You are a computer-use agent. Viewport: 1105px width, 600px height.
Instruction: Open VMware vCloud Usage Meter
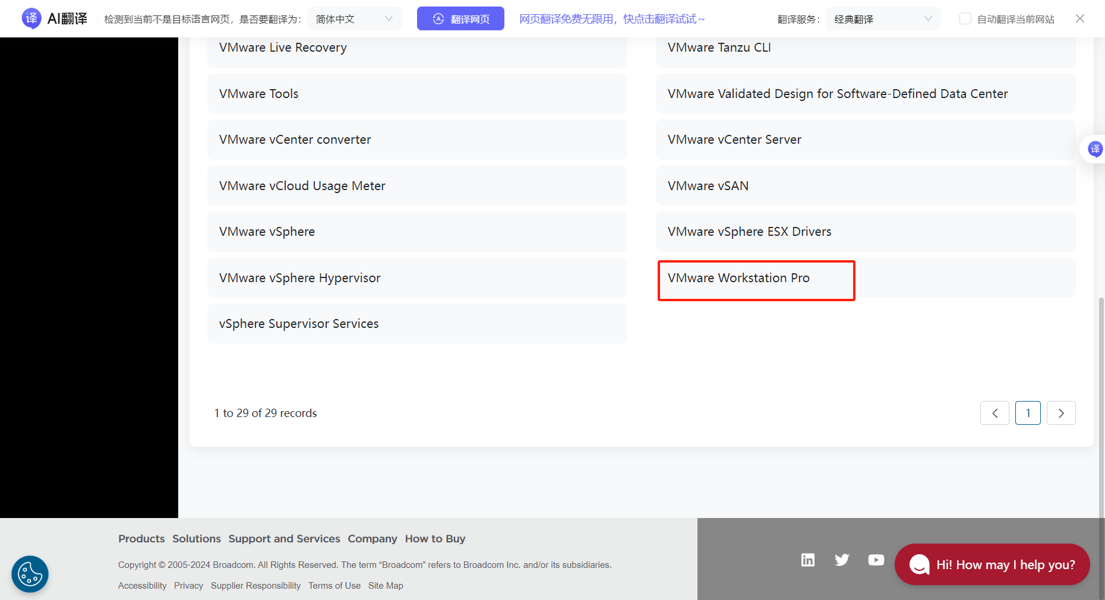(x=417, y=185)
